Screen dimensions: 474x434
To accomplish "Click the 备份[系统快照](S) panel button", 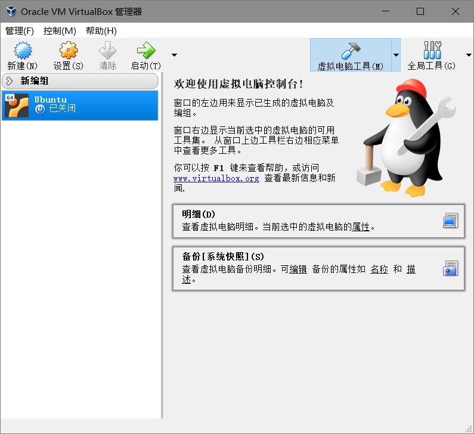I will point(318,268).
